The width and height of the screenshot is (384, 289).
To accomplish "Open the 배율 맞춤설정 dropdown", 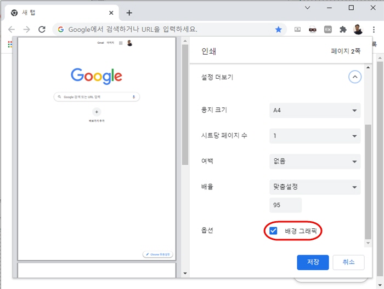I will point(315,187).
